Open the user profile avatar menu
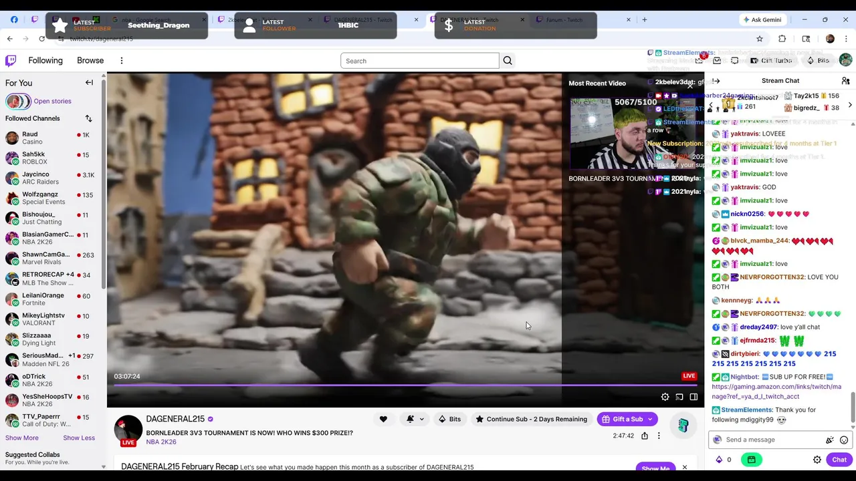The width and height of the screenshot is (856, 481). (x=845, y=60)
